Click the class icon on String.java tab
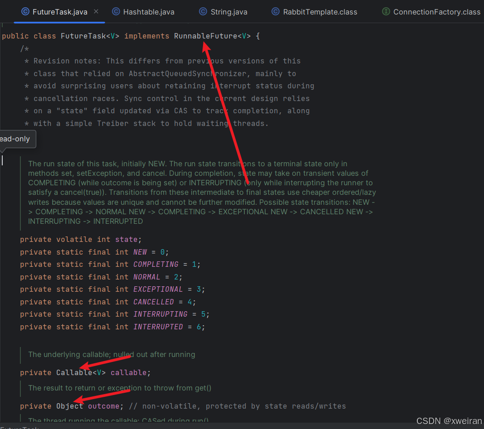This screenshot has height=429, width=484. (x=203, y=12)
